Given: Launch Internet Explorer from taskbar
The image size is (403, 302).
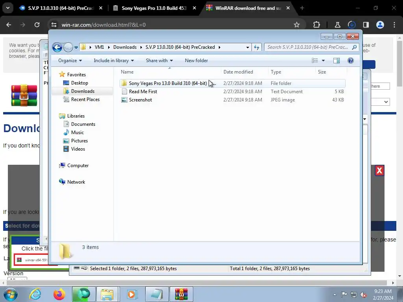Looking at the screenshot, I should tap(35, 294).
